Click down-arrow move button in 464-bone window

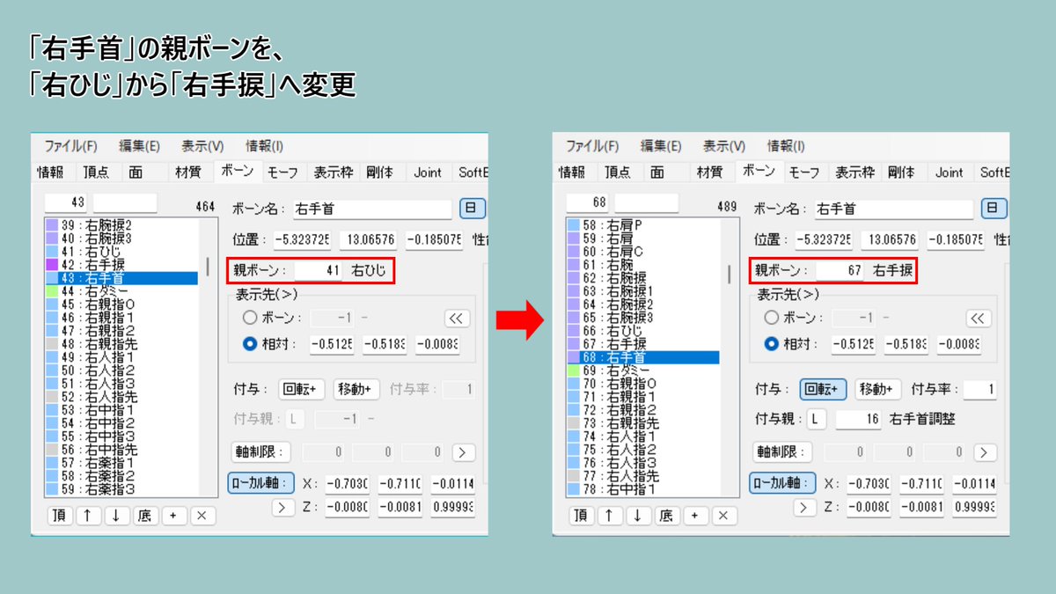(x=117, y=516)
